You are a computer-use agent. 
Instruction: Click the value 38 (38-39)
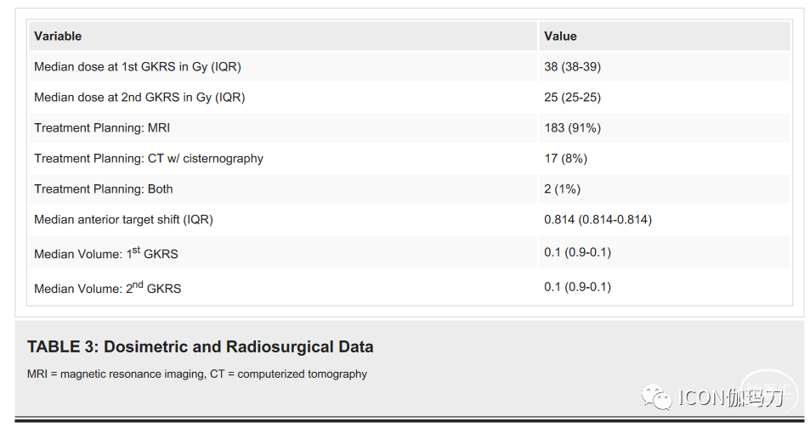tap(572, 67)
